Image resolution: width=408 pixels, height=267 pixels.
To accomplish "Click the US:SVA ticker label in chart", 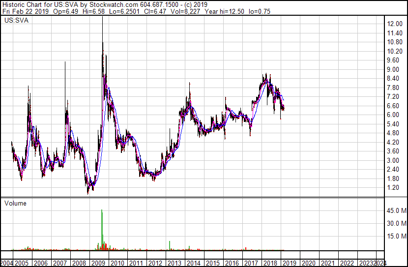I will (16, 20).
